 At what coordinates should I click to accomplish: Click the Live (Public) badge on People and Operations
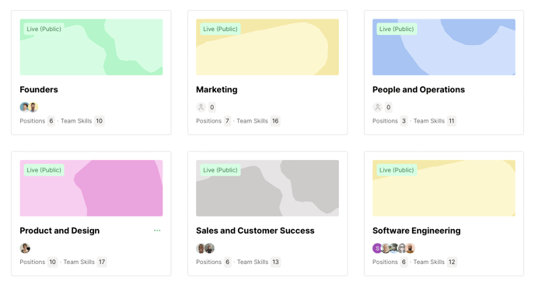pos(397,29)
